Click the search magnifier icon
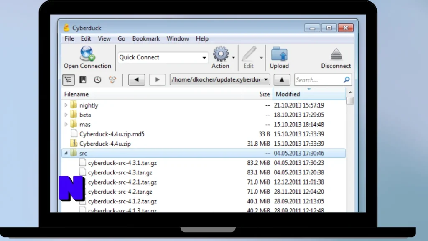 click(x=346, y=80)
